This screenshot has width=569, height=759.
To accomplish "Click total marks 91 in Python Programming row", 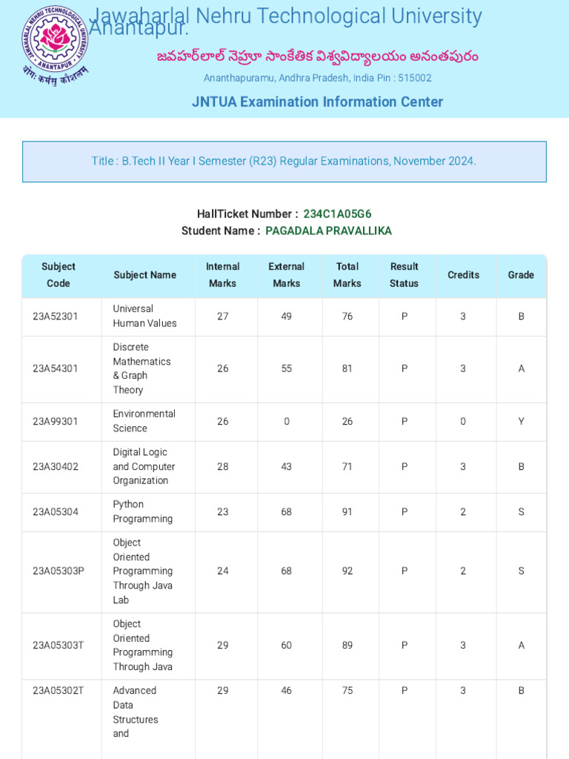I will click(x=347, y=512).
